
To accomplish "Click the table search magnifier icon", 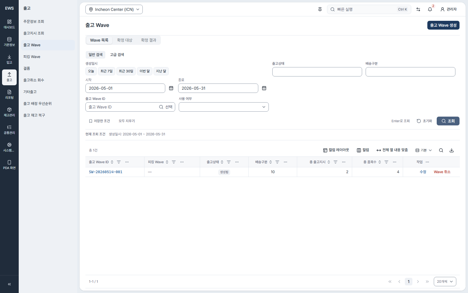I will [x=441, y=150].
